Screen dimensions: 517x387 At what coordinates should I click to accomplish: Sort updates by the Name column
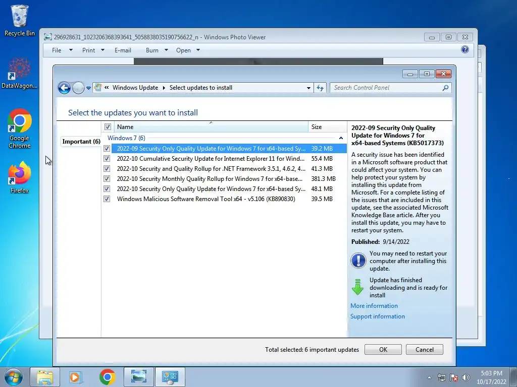click(x=211, y=126)
